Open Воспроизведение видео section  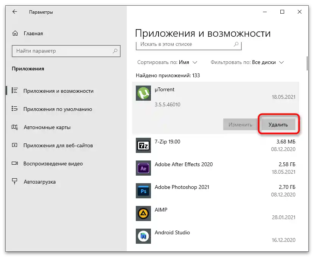point(53,164)
